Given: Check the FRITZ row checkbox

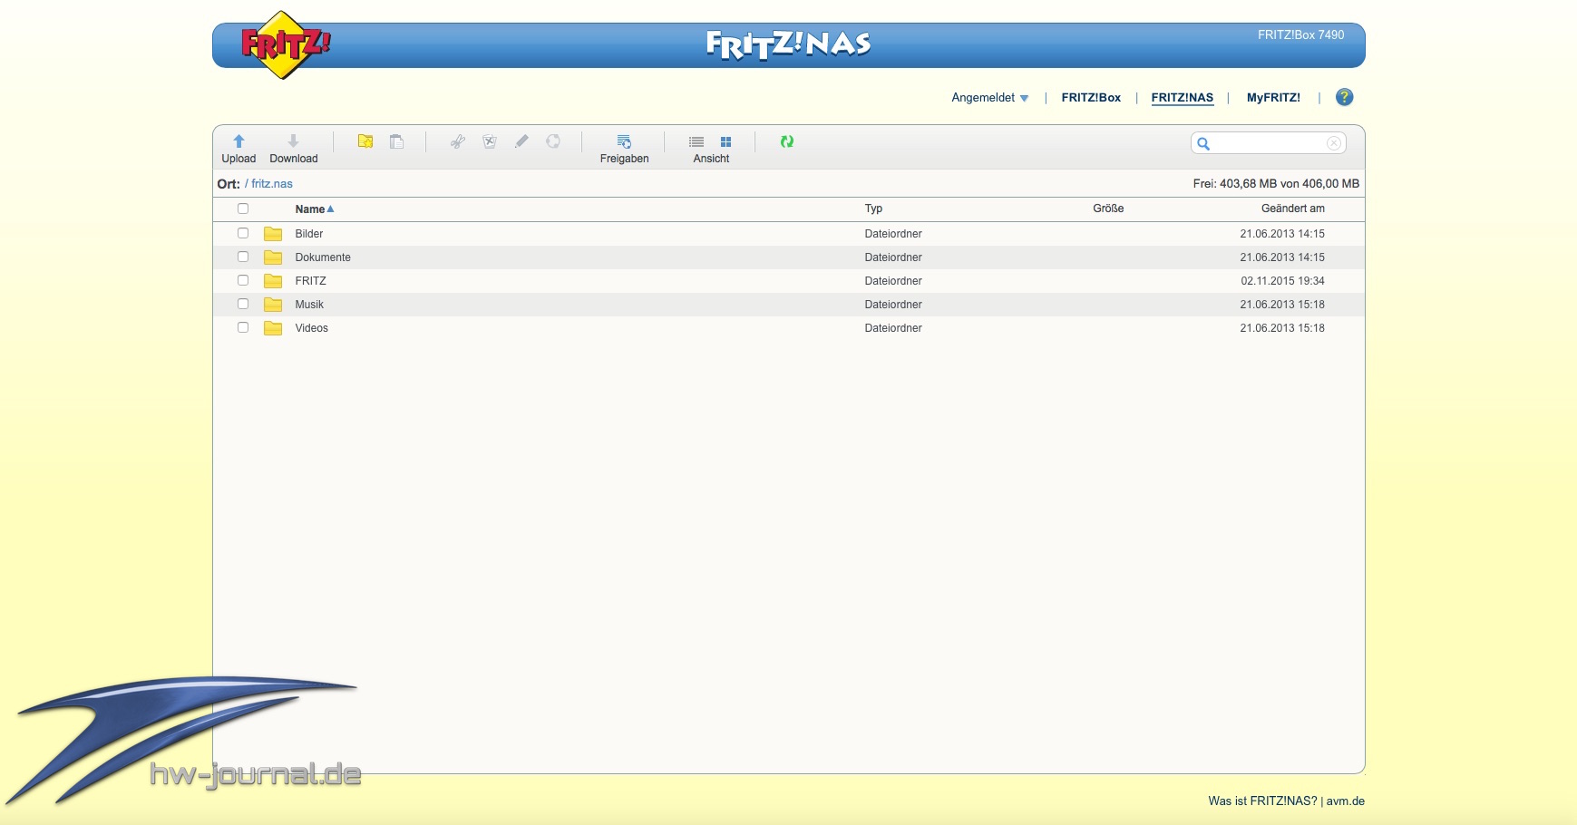Looking at the screenshot, I should click(x=243, y=280).
